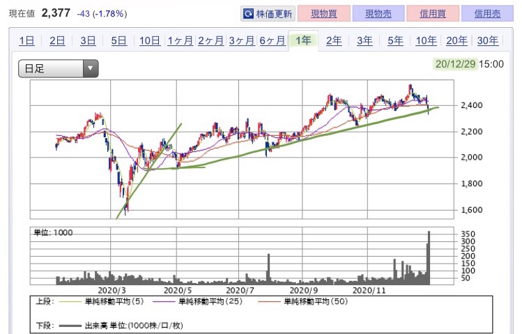This screenshot has width=522, height=334.
Task: Click the 2020/7 date axis label
Action: 240,290
